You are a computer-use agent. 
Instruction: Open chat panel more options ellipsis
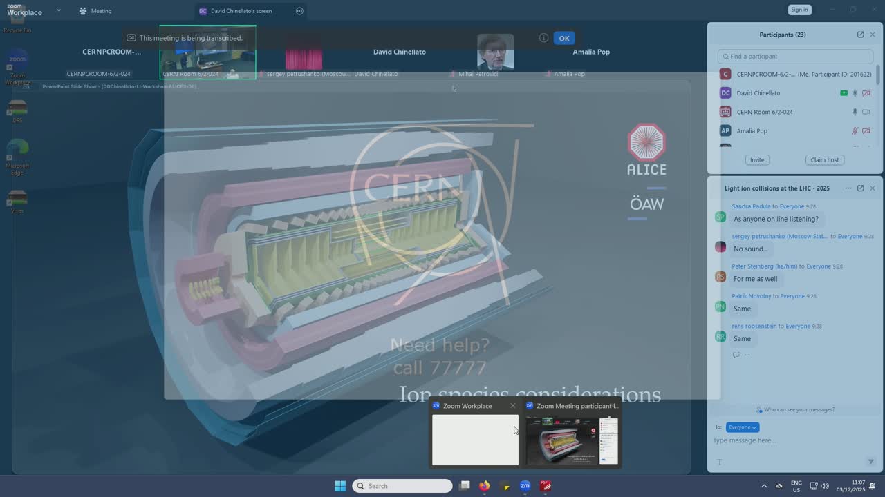(x=848, y=188)
